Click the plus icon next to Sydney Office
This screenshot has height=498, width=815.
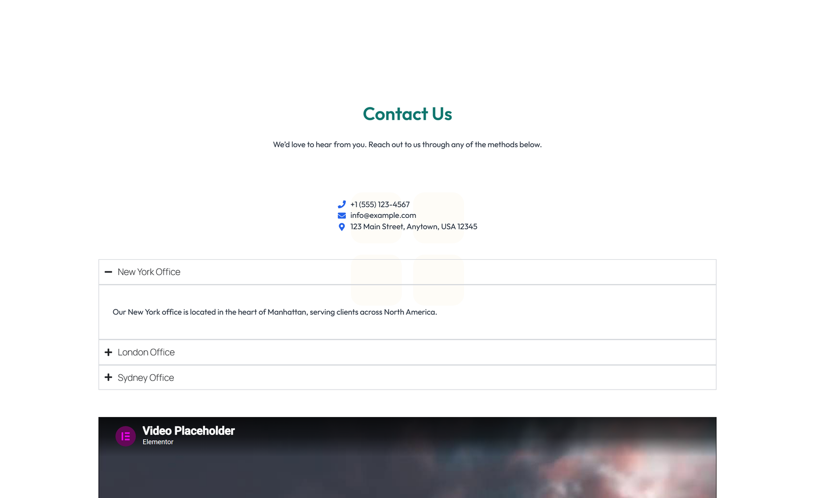coord(108,377)
